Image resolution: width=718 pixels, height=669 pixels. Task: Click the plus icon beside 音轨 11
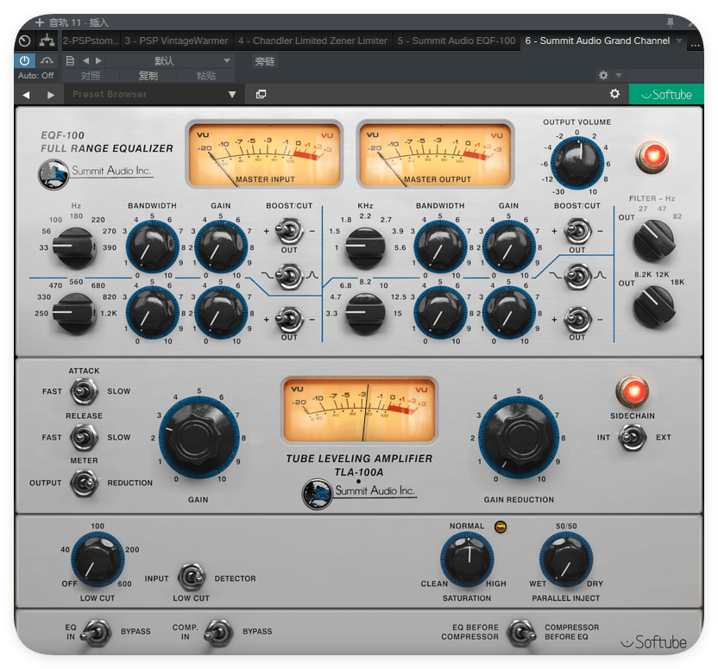(40, 22)
